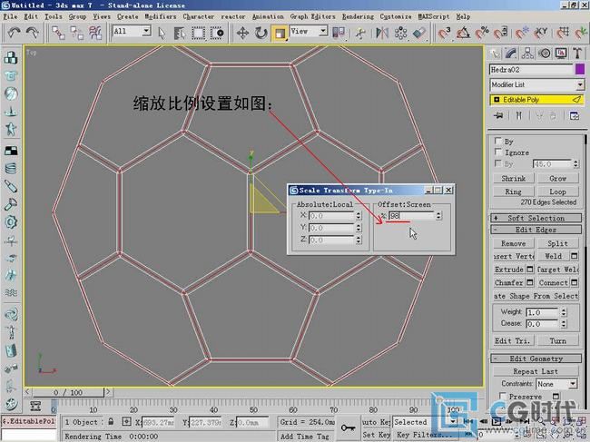Enable the first By checkbox

(498, 141)
